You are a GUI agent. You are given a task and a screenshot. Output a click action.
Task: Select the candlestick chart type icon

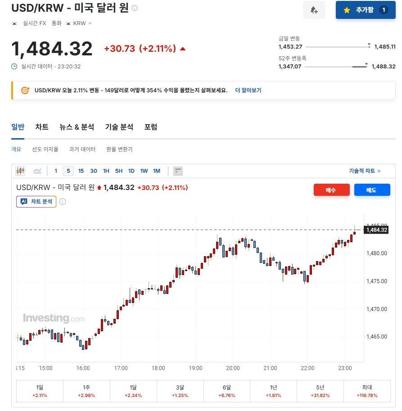click(20, 171)
